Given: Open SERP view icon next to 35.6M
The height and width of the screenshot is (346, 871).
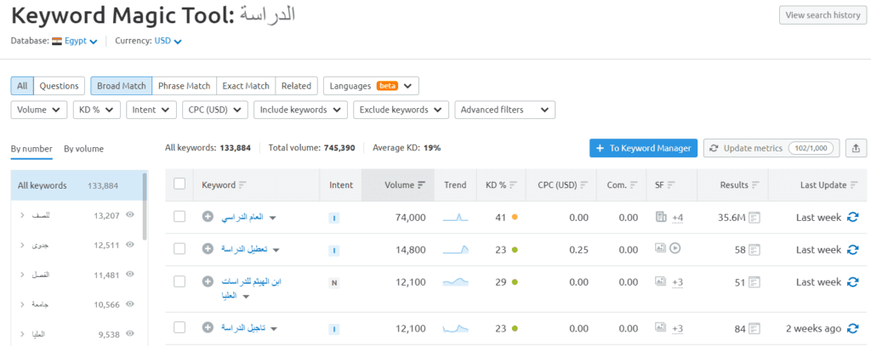Looking at the screenshot, I should coord(754,218).
